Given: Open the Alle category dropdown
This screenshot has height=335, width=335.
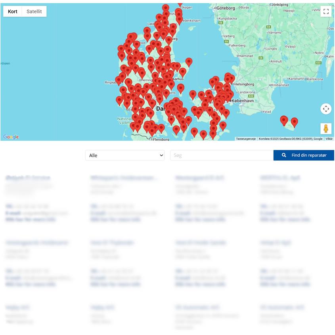Looking at the screenshot, I should tap(125, 155).
